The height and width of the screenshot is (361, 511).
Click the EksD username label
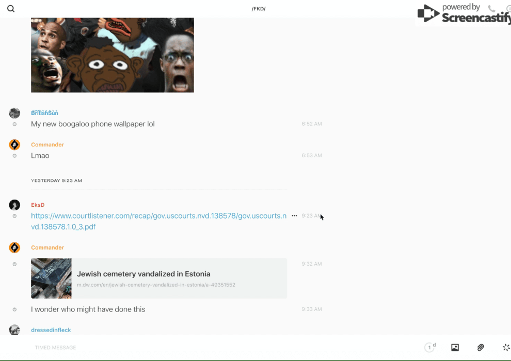click(x=38, y=205)
